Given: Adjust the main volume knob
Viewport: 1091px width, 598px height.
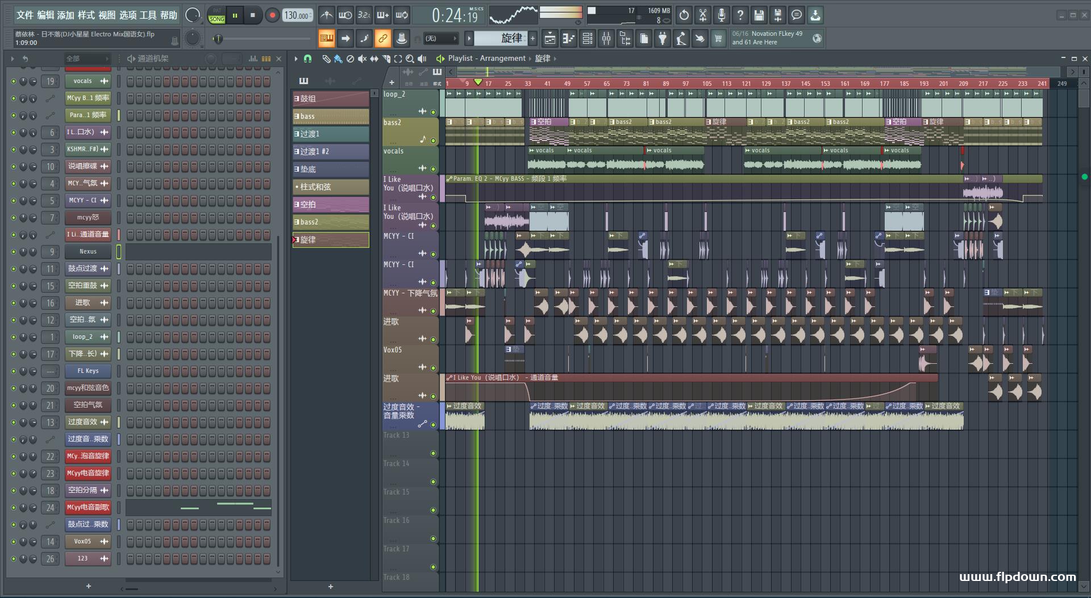Looking at the screenshot, I should tap(193, 15).
